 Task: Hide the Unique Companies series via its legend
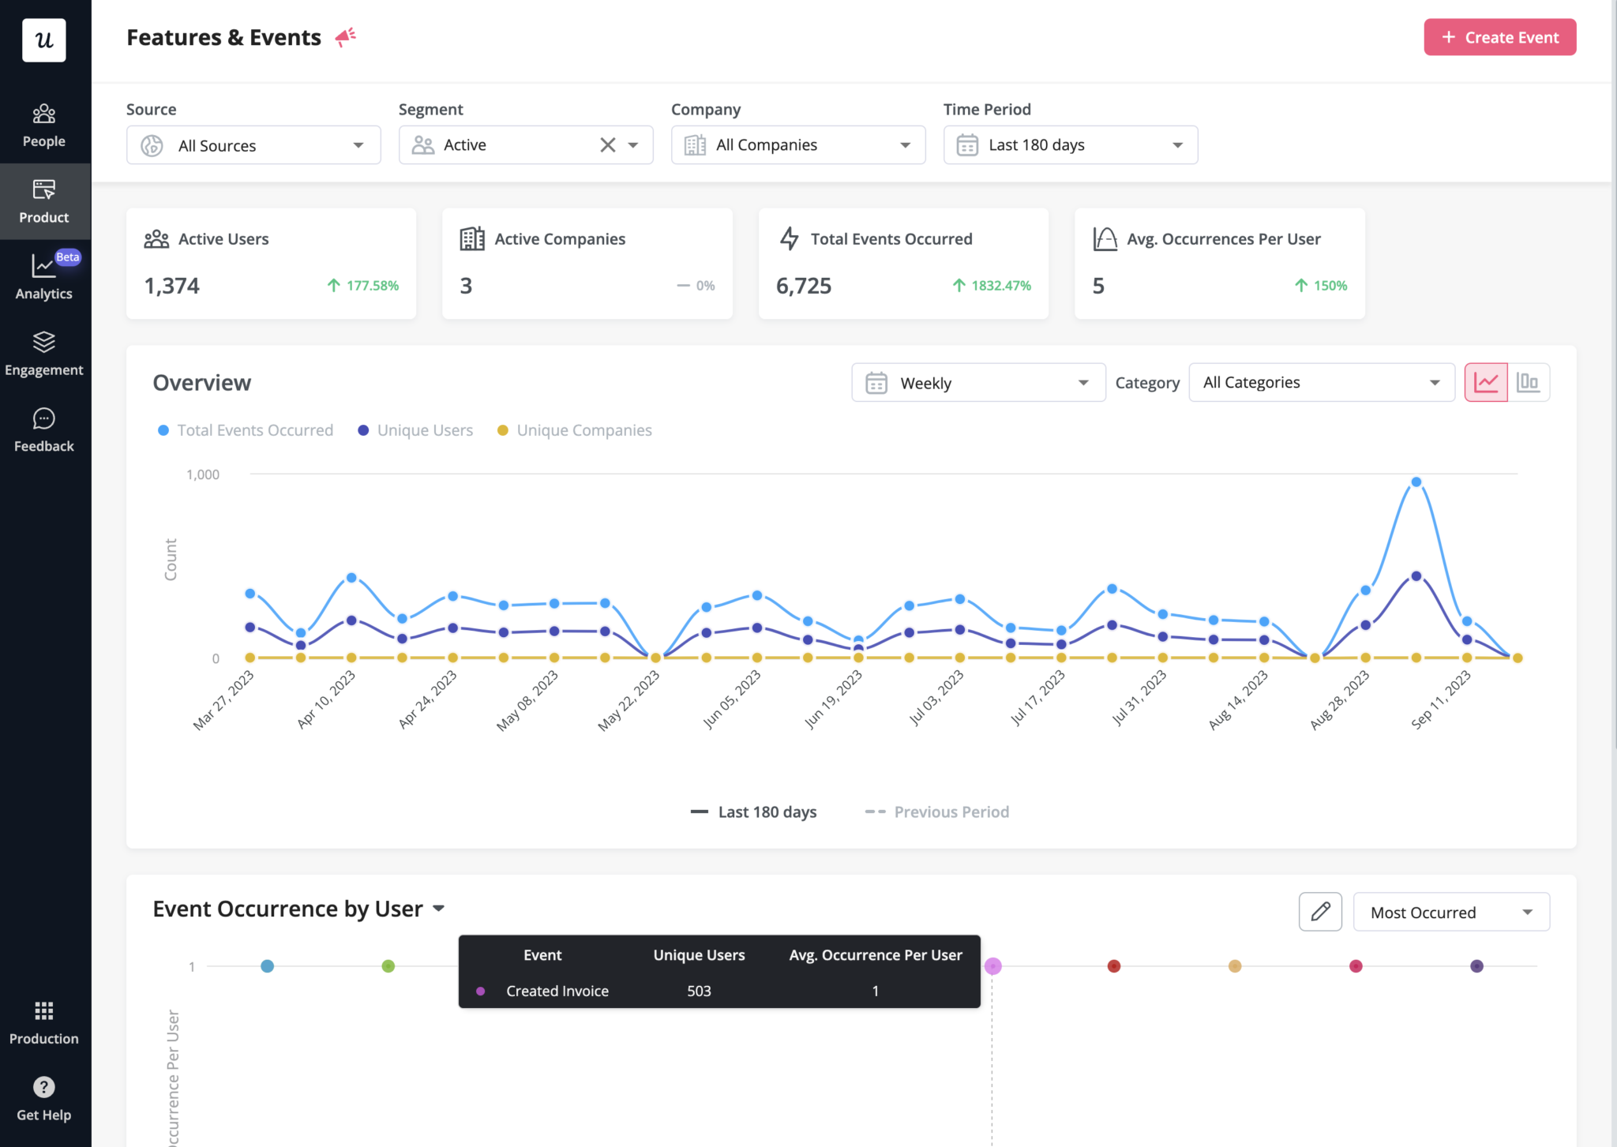click(x=574, y=429)
